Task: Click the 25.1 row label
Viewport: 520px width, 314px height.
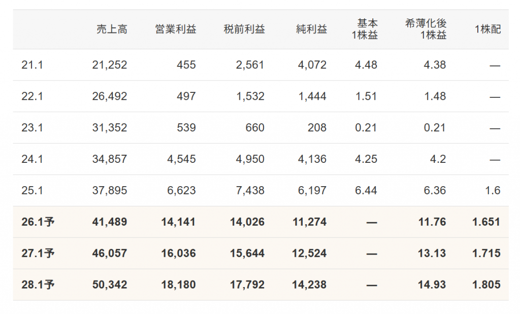Action: [x=32, y=191]
